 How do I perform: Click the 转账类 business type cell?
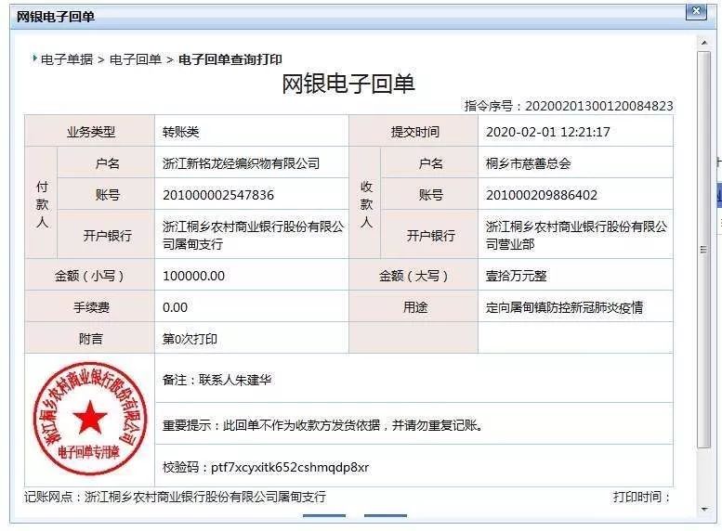point(252,132)
